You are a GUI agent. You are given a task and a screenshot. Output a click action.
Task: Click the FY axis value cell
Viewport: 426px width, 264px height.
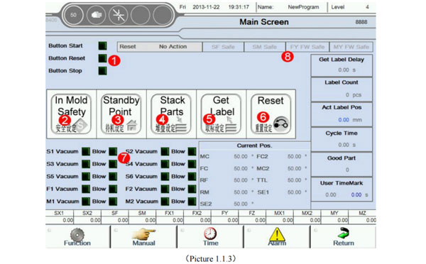(224, 220)
